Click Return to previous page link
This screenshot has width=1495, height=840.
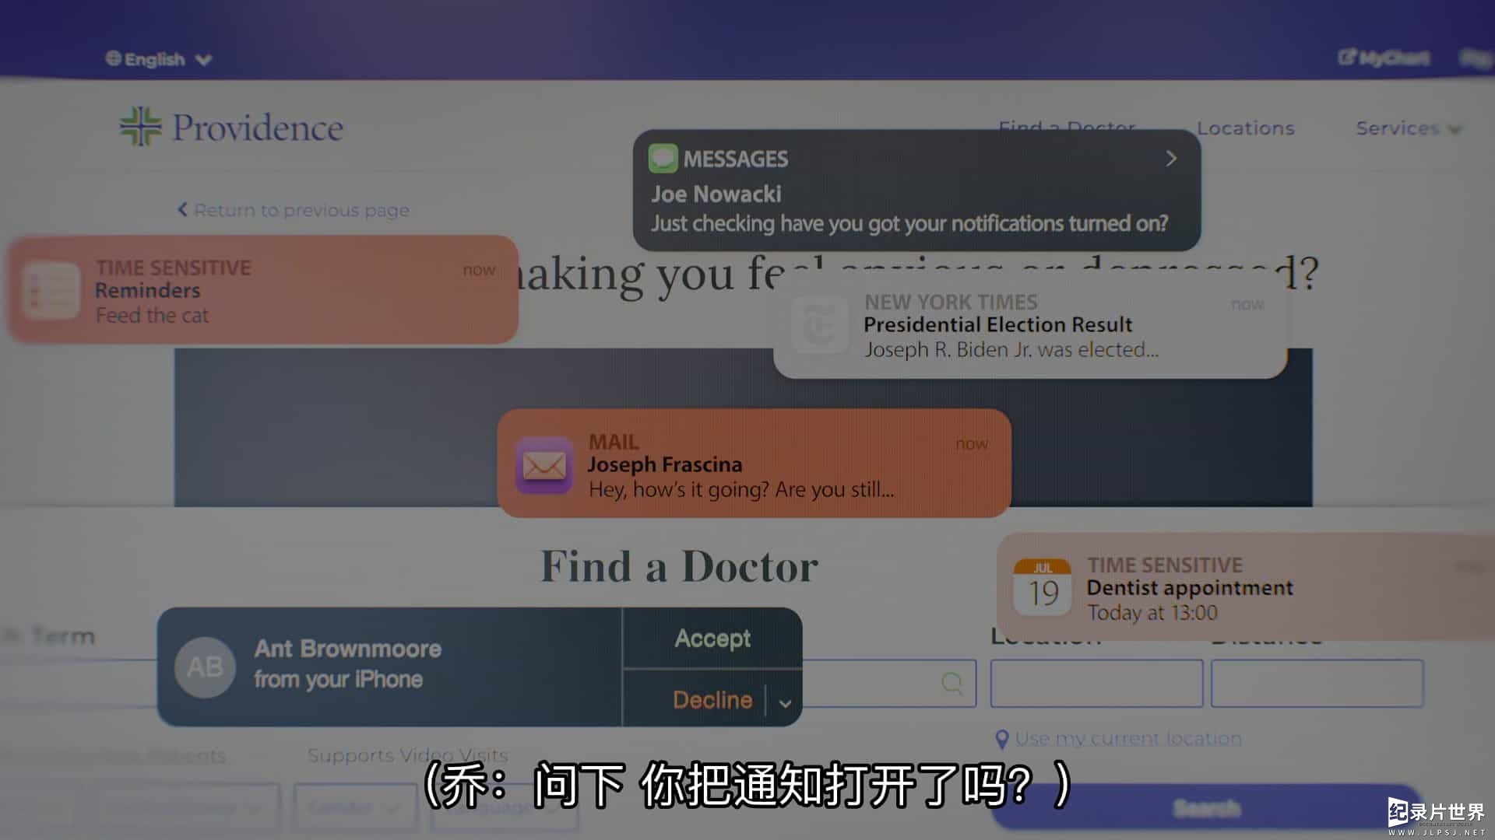296,210
